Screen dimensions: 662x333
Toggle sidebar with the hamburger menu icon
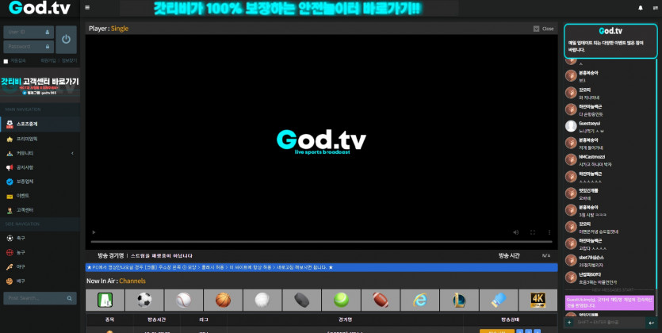pos(87,8)
